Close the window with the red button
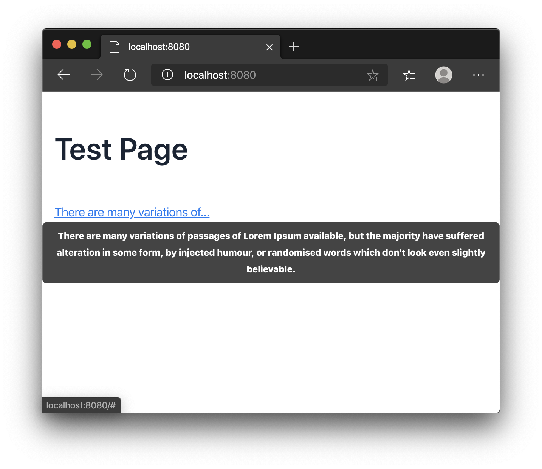542x469 pixels. pyautogui.click(x=57, y=44)
